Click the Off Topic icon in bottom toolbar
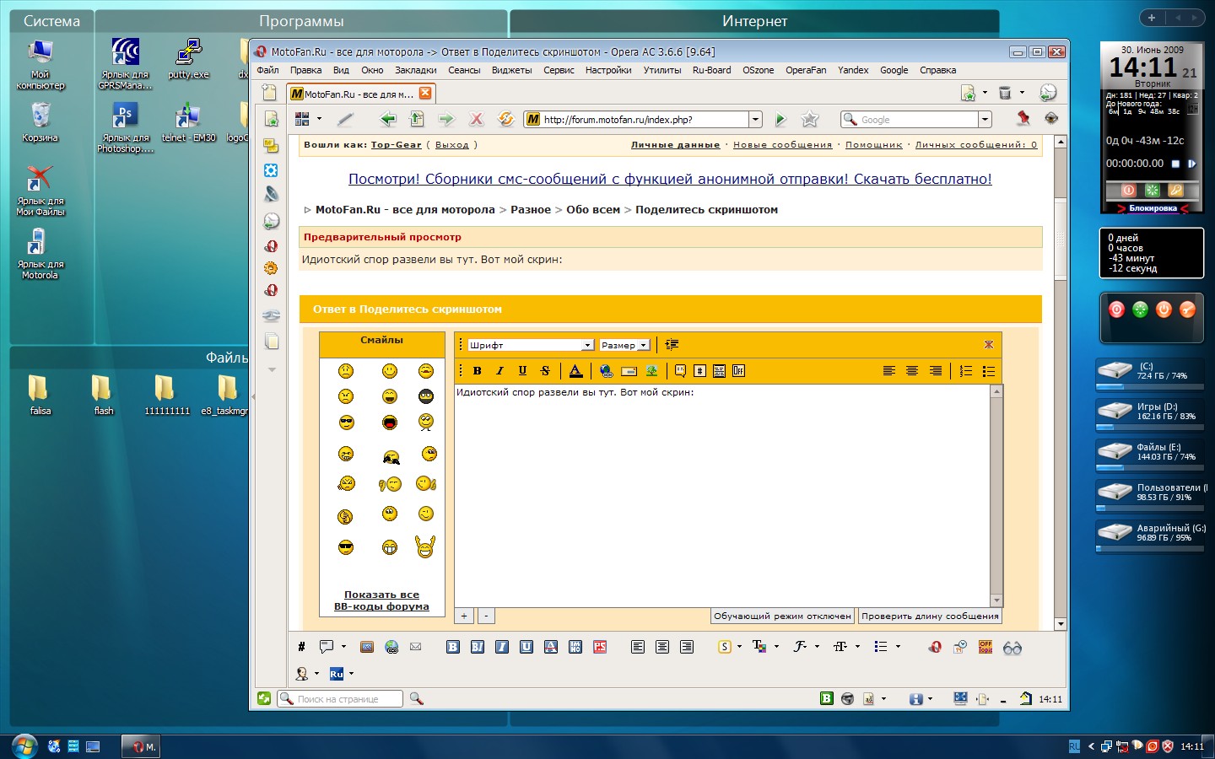Image resolution: width=1215 pixels, height=759 pixels. click(x=985, y=647)
